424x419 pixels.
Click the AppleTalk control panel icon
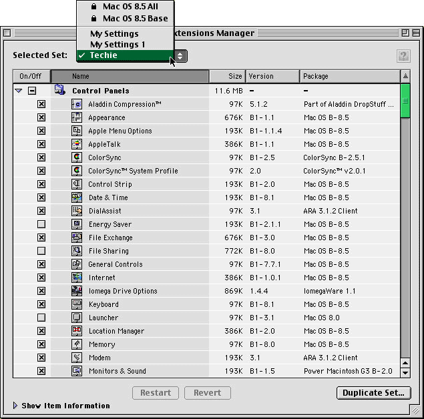coord(77,144)
